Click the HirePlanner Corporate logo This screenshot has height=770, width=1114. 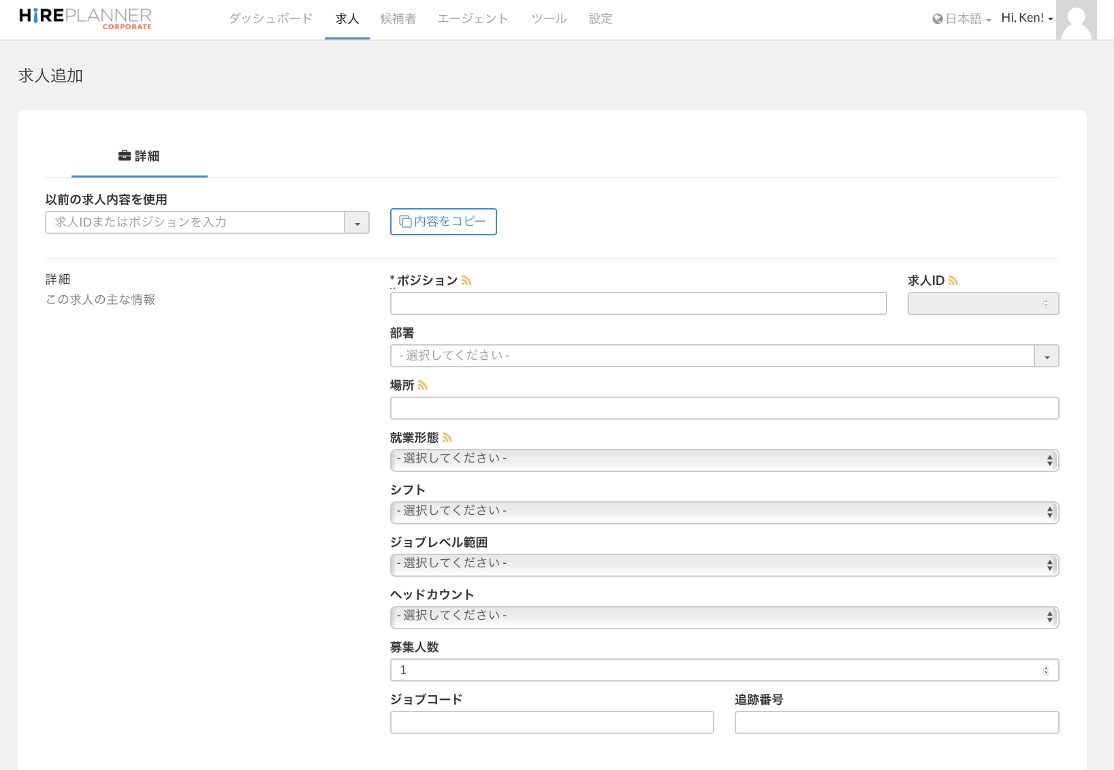85,18
